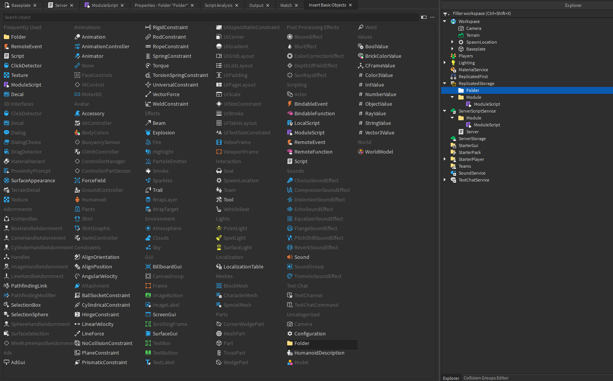Click the SpringConstraint icon

pyautogui.click(x=148, y=56)
